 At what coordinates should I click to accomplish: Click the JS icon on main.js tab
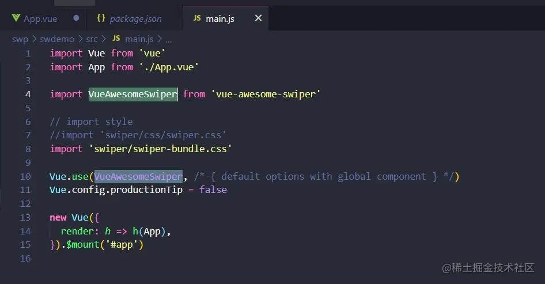197,18
